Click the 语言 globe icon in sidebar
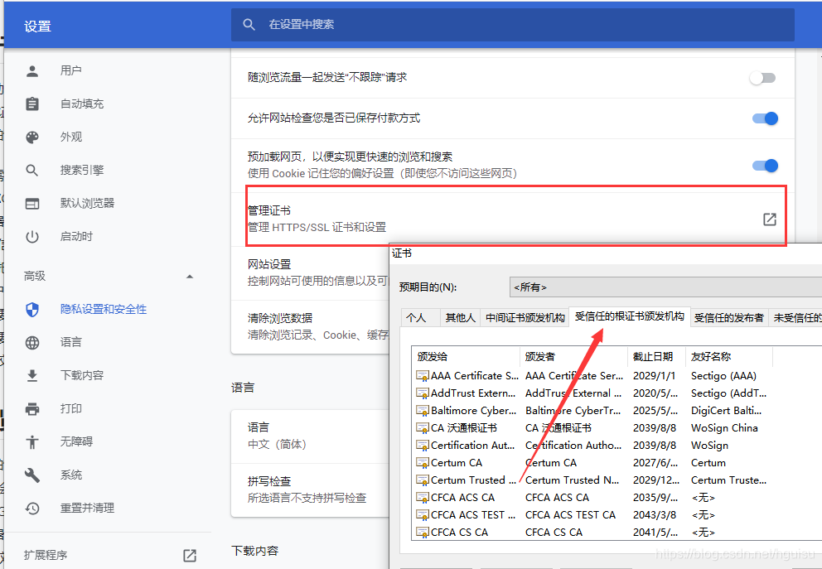This screenshot has width=822, height=569. click(x=32, y=343)
